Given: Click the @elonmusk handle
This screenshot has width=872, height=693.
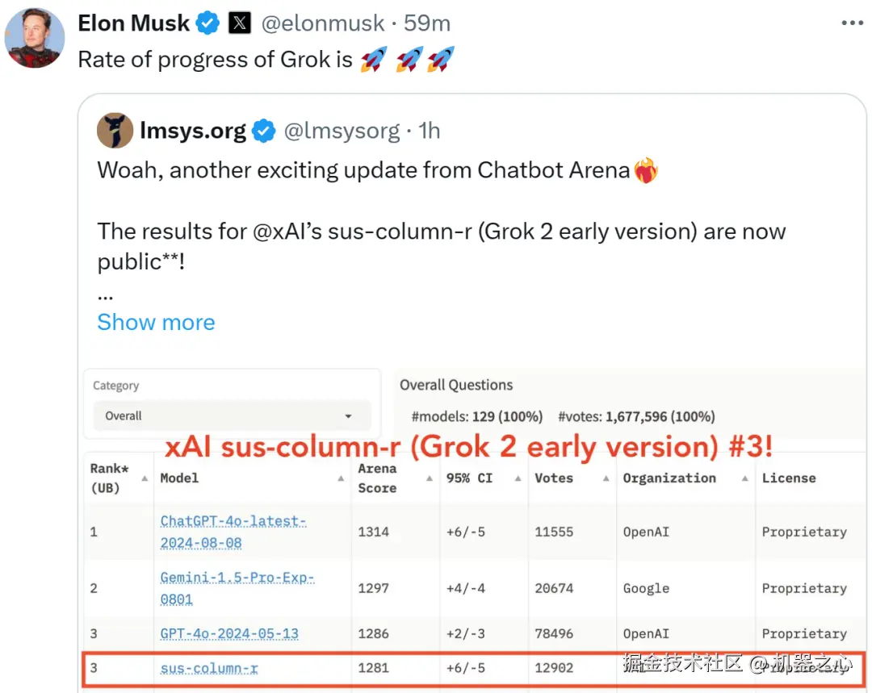Looking at the screenshot, I should (x=323, y=23).
